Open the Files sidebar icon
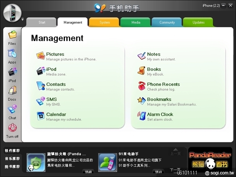236x177 pixels. (x=12, y=35)
